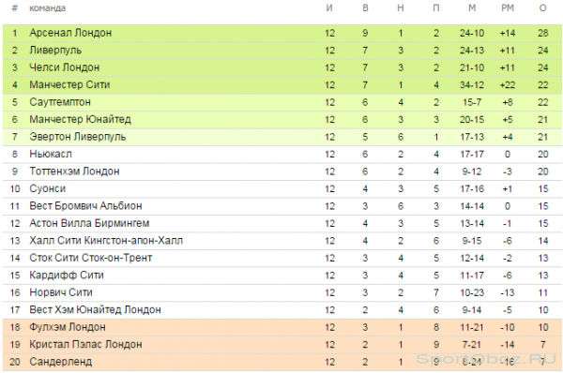This screenshot has height=373, width=563.
Task: Click the Эвертон Ливерпуль team name
Action: pyautogui.click(x=78, y=137)
